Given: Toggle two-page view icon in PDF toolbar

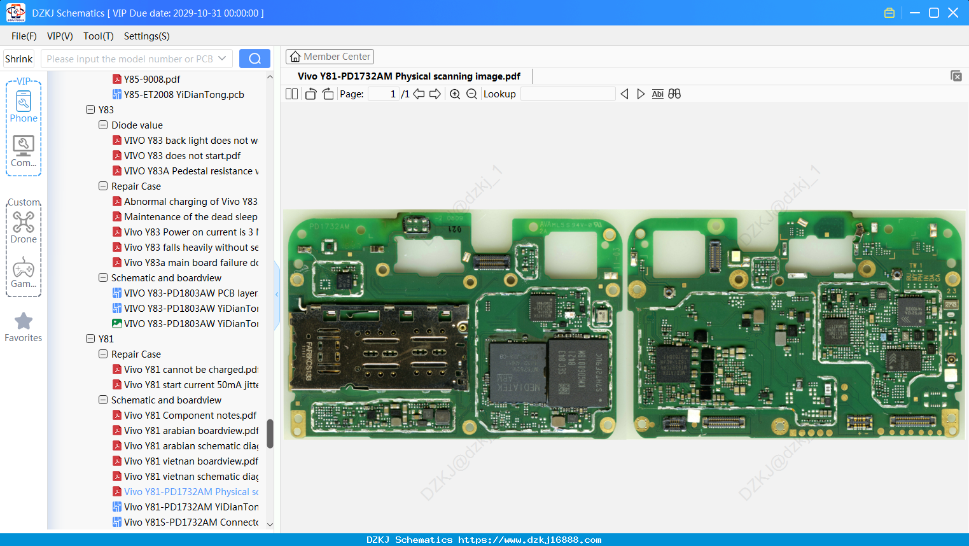Looking at the screenshot, I should [291, 94].
